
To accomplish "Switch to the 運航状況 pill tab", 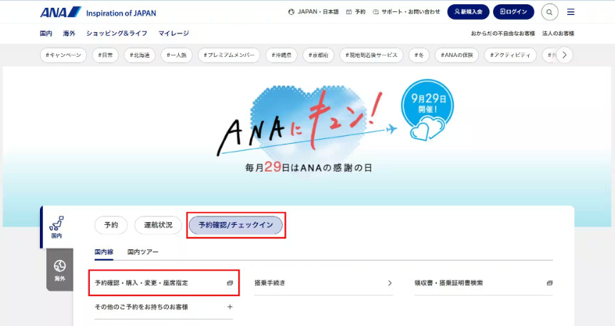I will [158, 225].
